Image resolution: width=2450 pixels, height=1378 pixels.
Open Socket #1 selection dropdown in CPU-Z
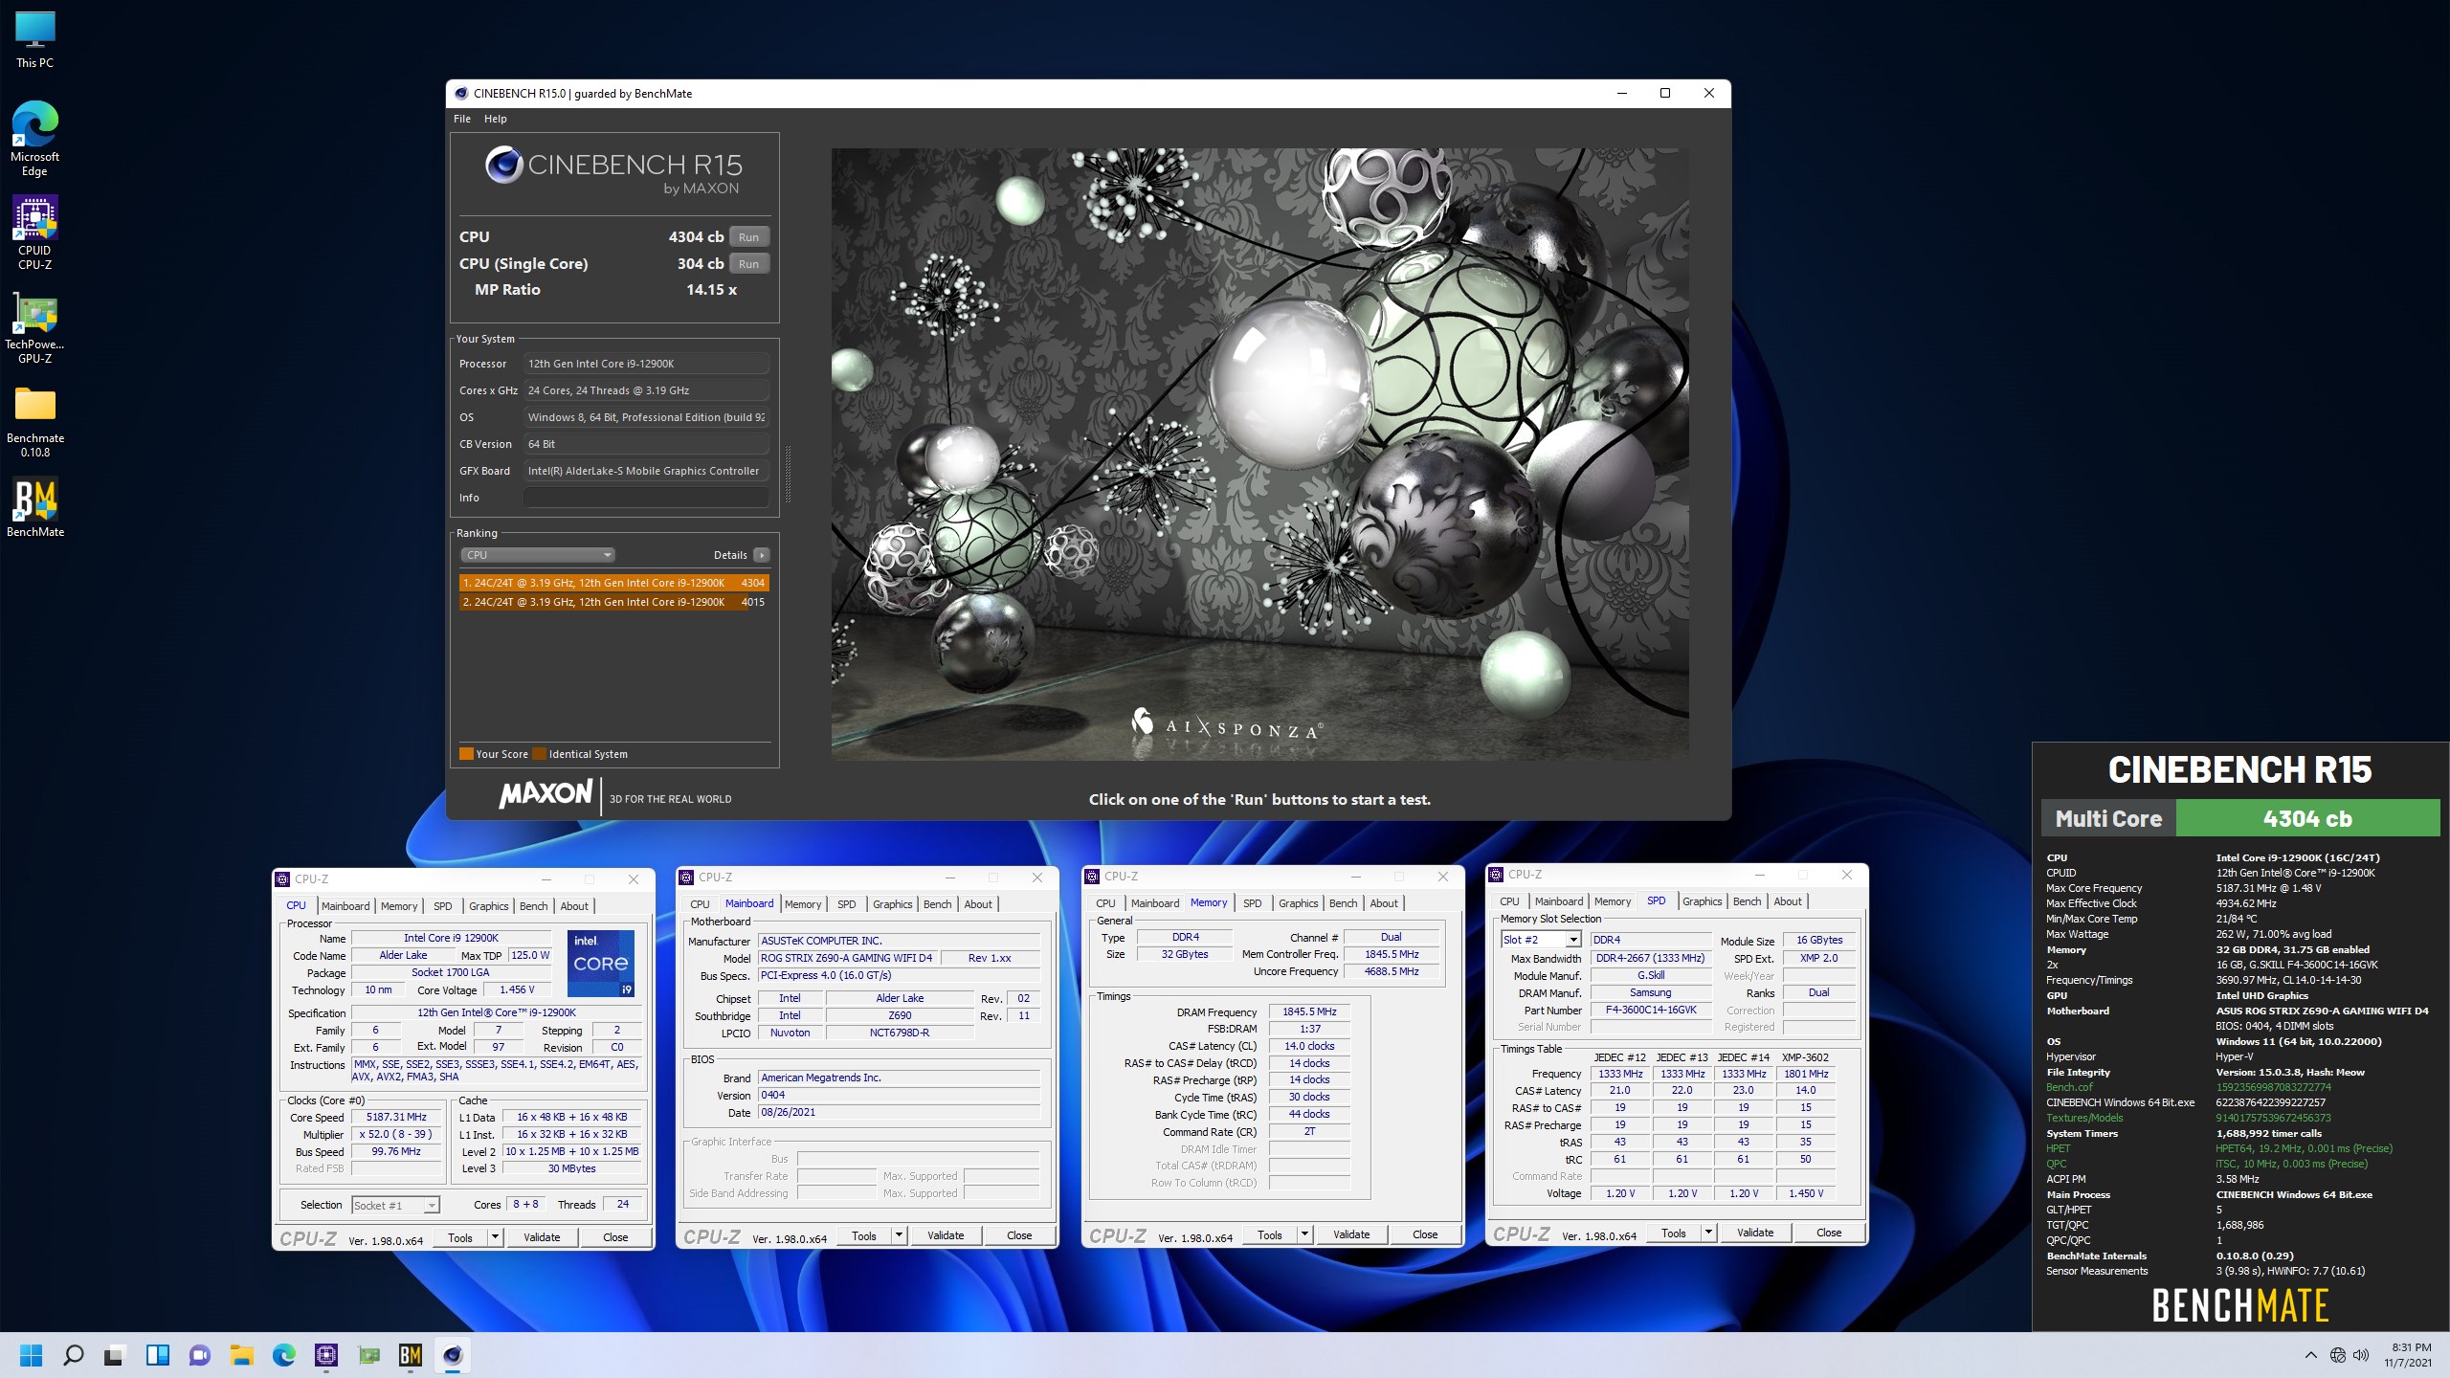point(395,1206)
